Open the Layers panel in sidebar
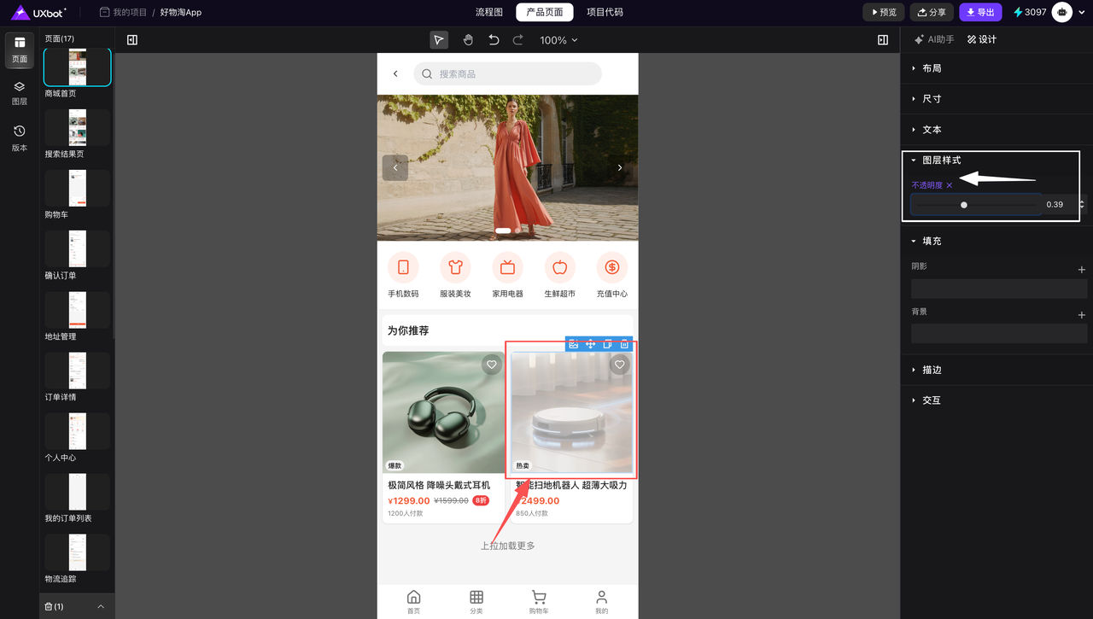This screenshot has height=619, width=1093. (20, 92)
